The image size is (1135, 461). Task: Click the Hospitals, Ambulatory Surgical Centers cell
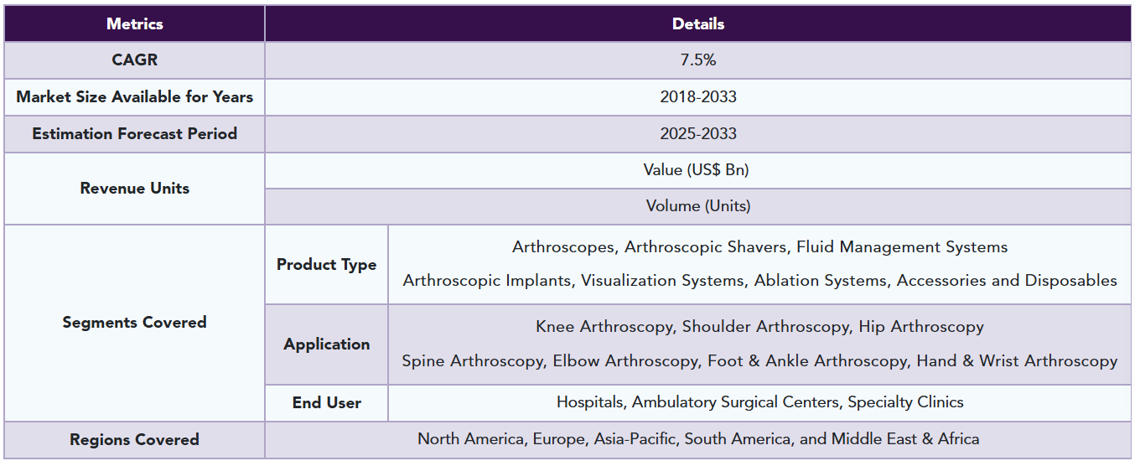click(759, 402)
